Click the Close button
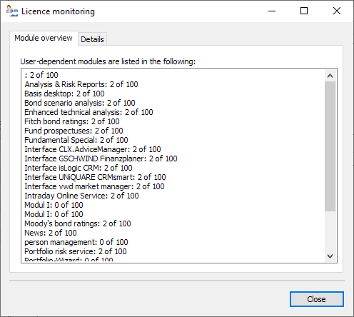 316,299
